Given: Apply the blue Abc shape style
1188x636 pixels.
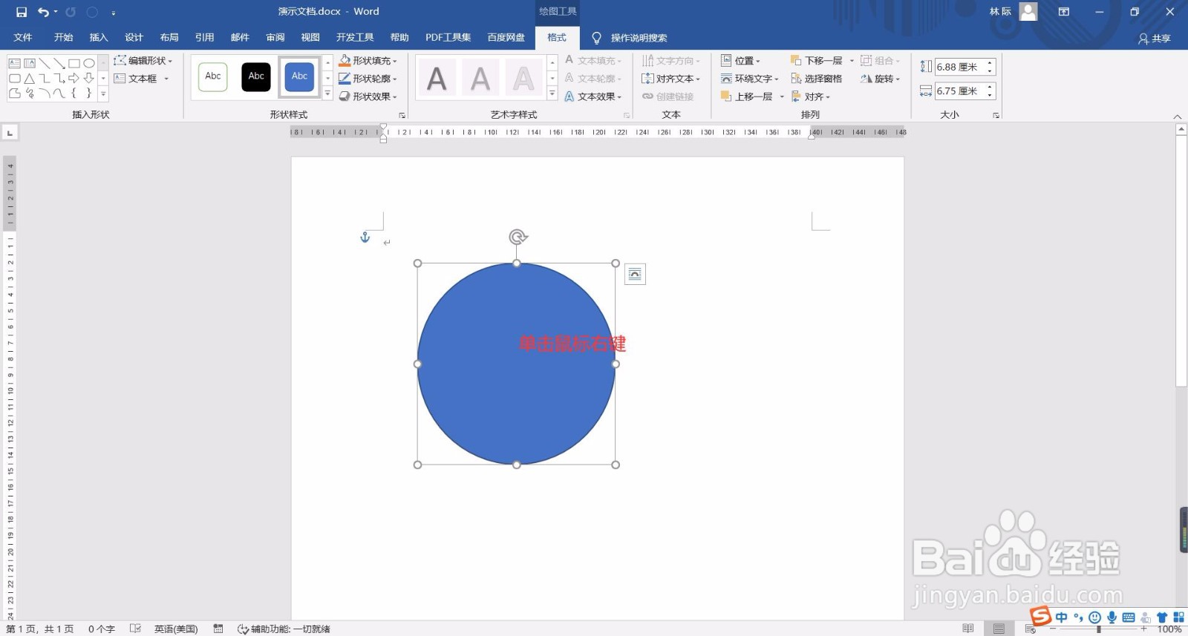Looking at the screenshot, I should pyautogui.click(x=299, y=76).
